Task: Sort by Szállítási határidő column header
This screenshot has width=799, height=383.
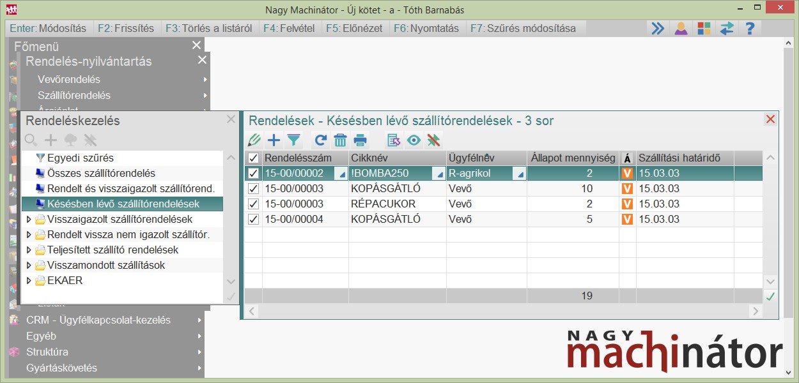Action: (685, 158)
